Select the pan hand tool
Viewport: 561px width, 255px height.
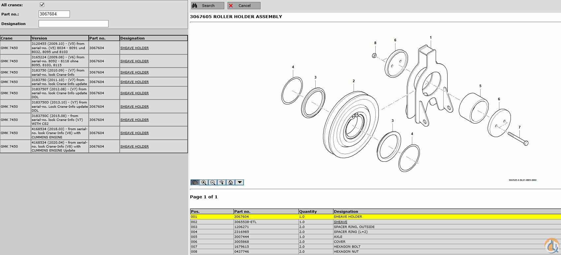click(x=195, y=183)
